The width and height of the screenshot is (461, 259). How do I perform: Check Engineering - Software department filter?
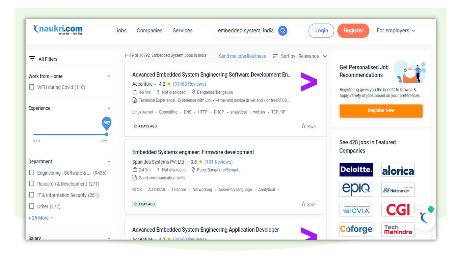tap(32, 173)
